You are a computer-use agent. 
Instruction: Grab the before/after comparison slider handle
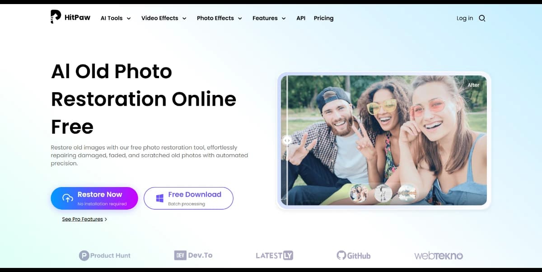(287, 141)
